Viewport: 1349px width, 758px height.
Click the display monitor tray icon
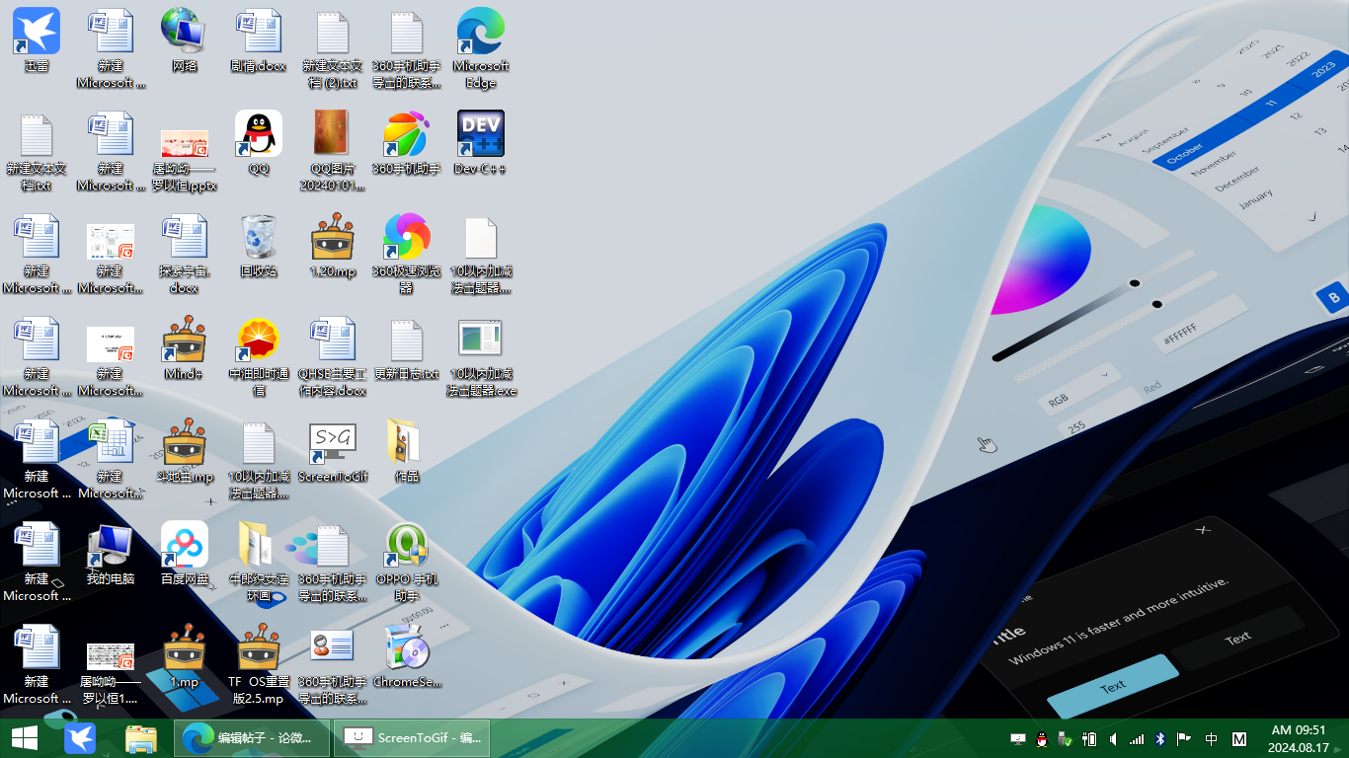coord(1018,738)
